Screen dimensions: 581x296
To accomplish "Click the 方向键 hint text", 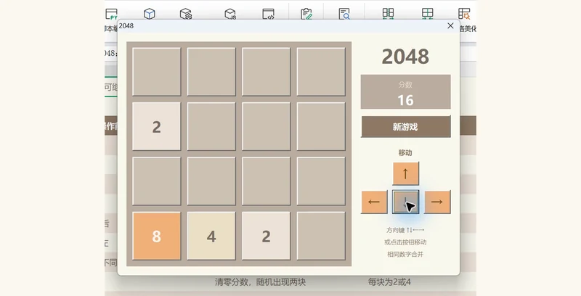I will click(x=405, y=230).
